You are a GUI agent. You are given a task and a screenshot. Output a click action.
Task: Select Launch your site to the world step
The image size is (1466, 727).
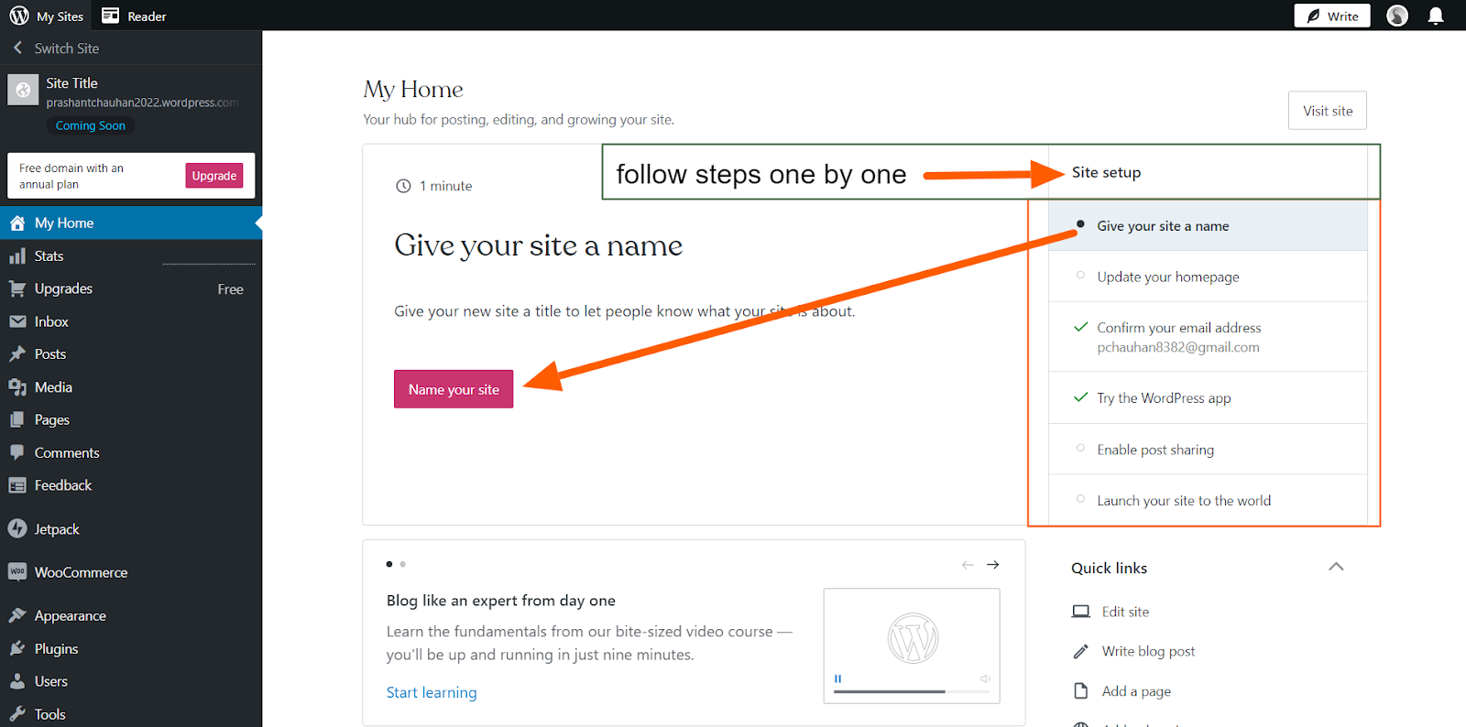point(1208,500)
